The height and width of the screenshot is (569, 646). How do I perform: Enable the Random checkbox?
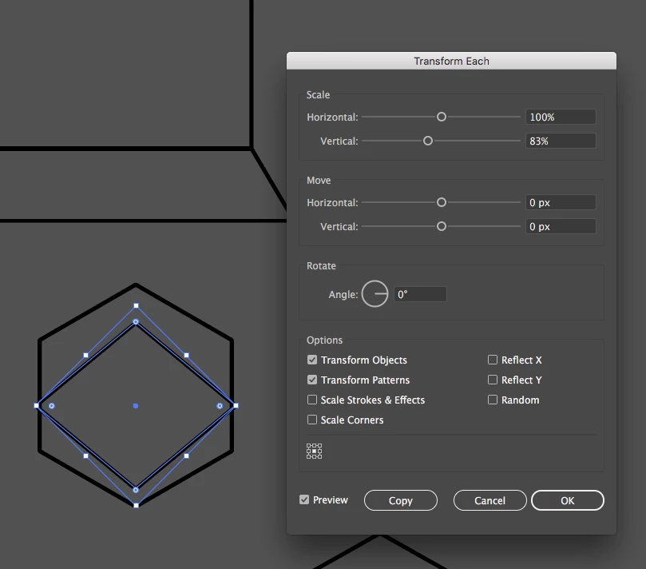(493, 400)
